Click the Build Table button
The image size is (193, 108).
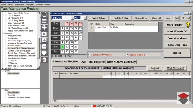click(98, 18)
